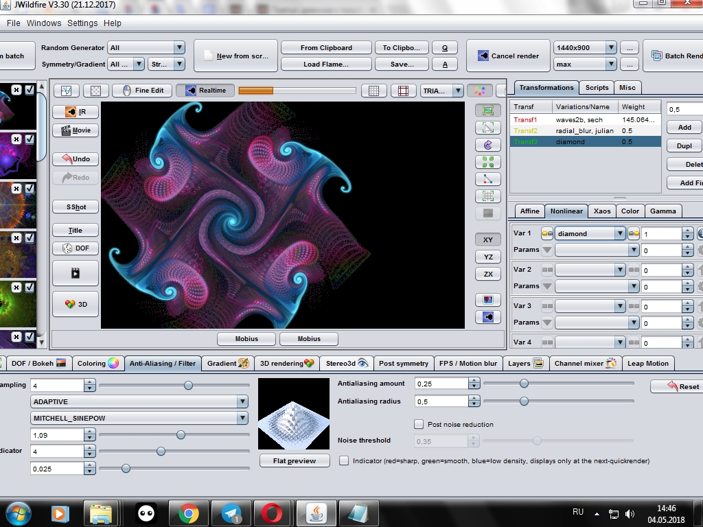The width and height of the screenshot is (703, 527).
Task: Click the colorful dots icon button
Action: click(480, 91)
